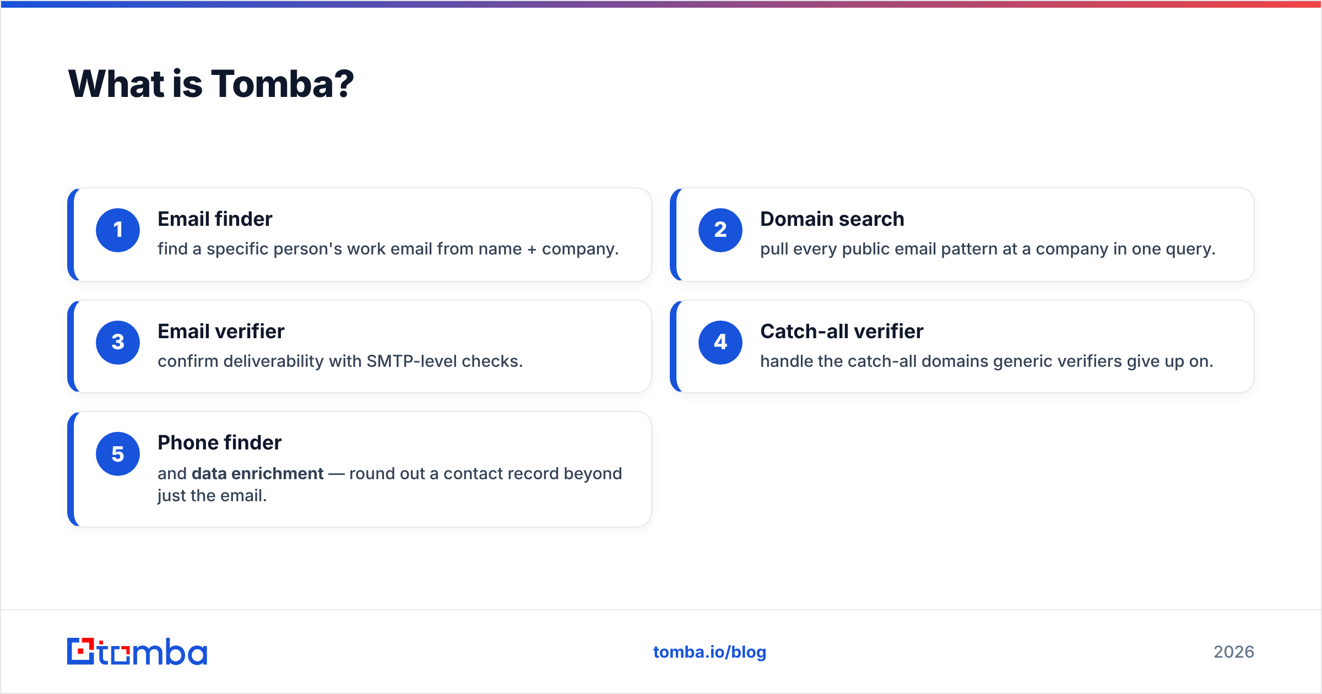Screen dimensions: 1322x694
Task: Click the number 1 circle badge
Action: [118, 230]
